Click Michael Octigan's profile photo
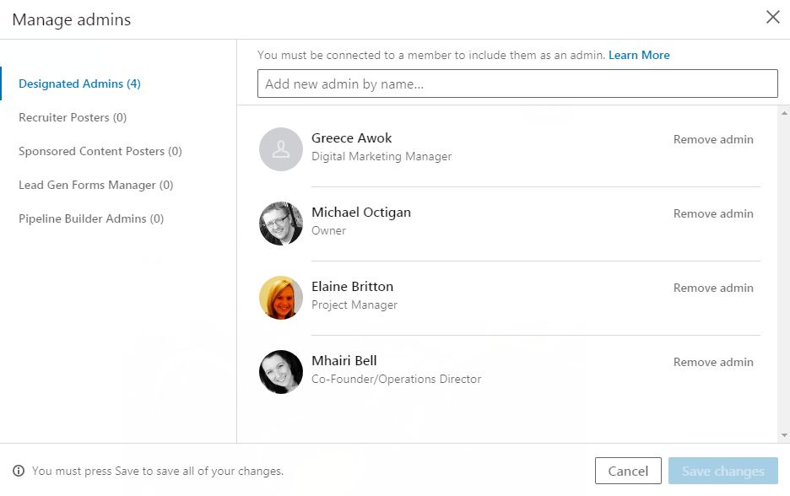The image size is (790, 496). (x=281, y=224)
